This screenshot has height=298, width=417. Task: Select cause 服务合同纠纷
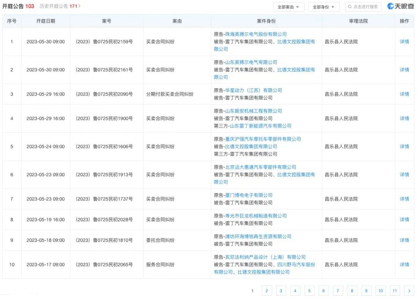pos(160,264)
